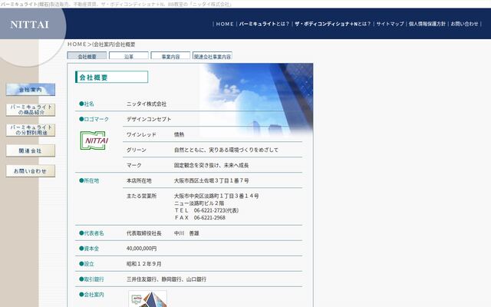Click the ●会社案内 field label
491x307 pixels.
click(91, 295)
